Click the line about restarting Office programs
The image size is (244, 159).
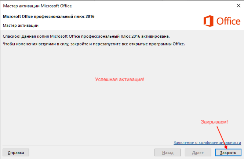(x=94, y=44)
